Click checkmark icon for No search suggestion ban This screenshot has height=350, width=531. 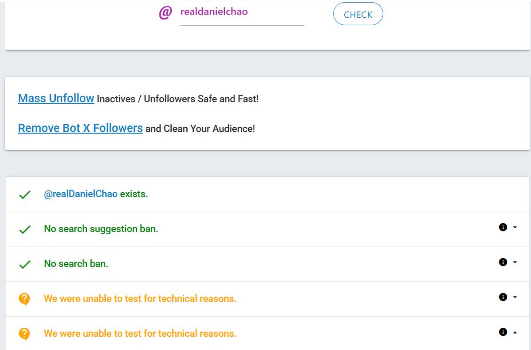25,229
